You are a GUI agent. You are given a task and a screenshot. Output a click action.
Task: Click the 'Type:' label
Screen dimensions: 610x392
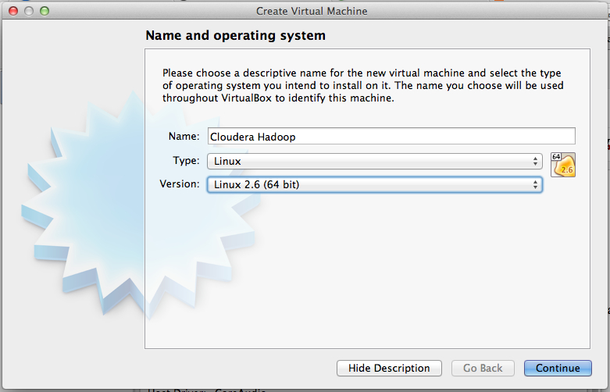(186, 161)
